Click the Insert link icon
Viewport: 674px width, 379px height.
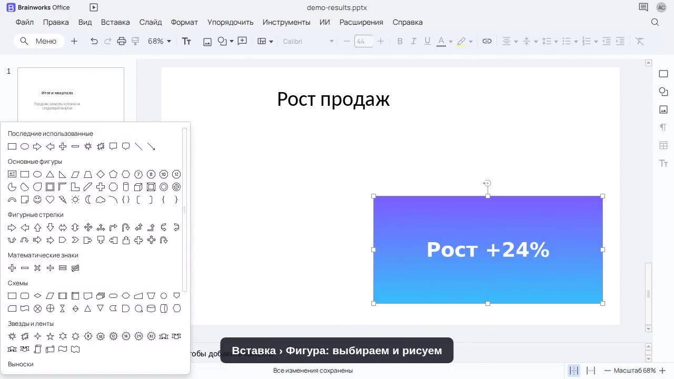487,41
